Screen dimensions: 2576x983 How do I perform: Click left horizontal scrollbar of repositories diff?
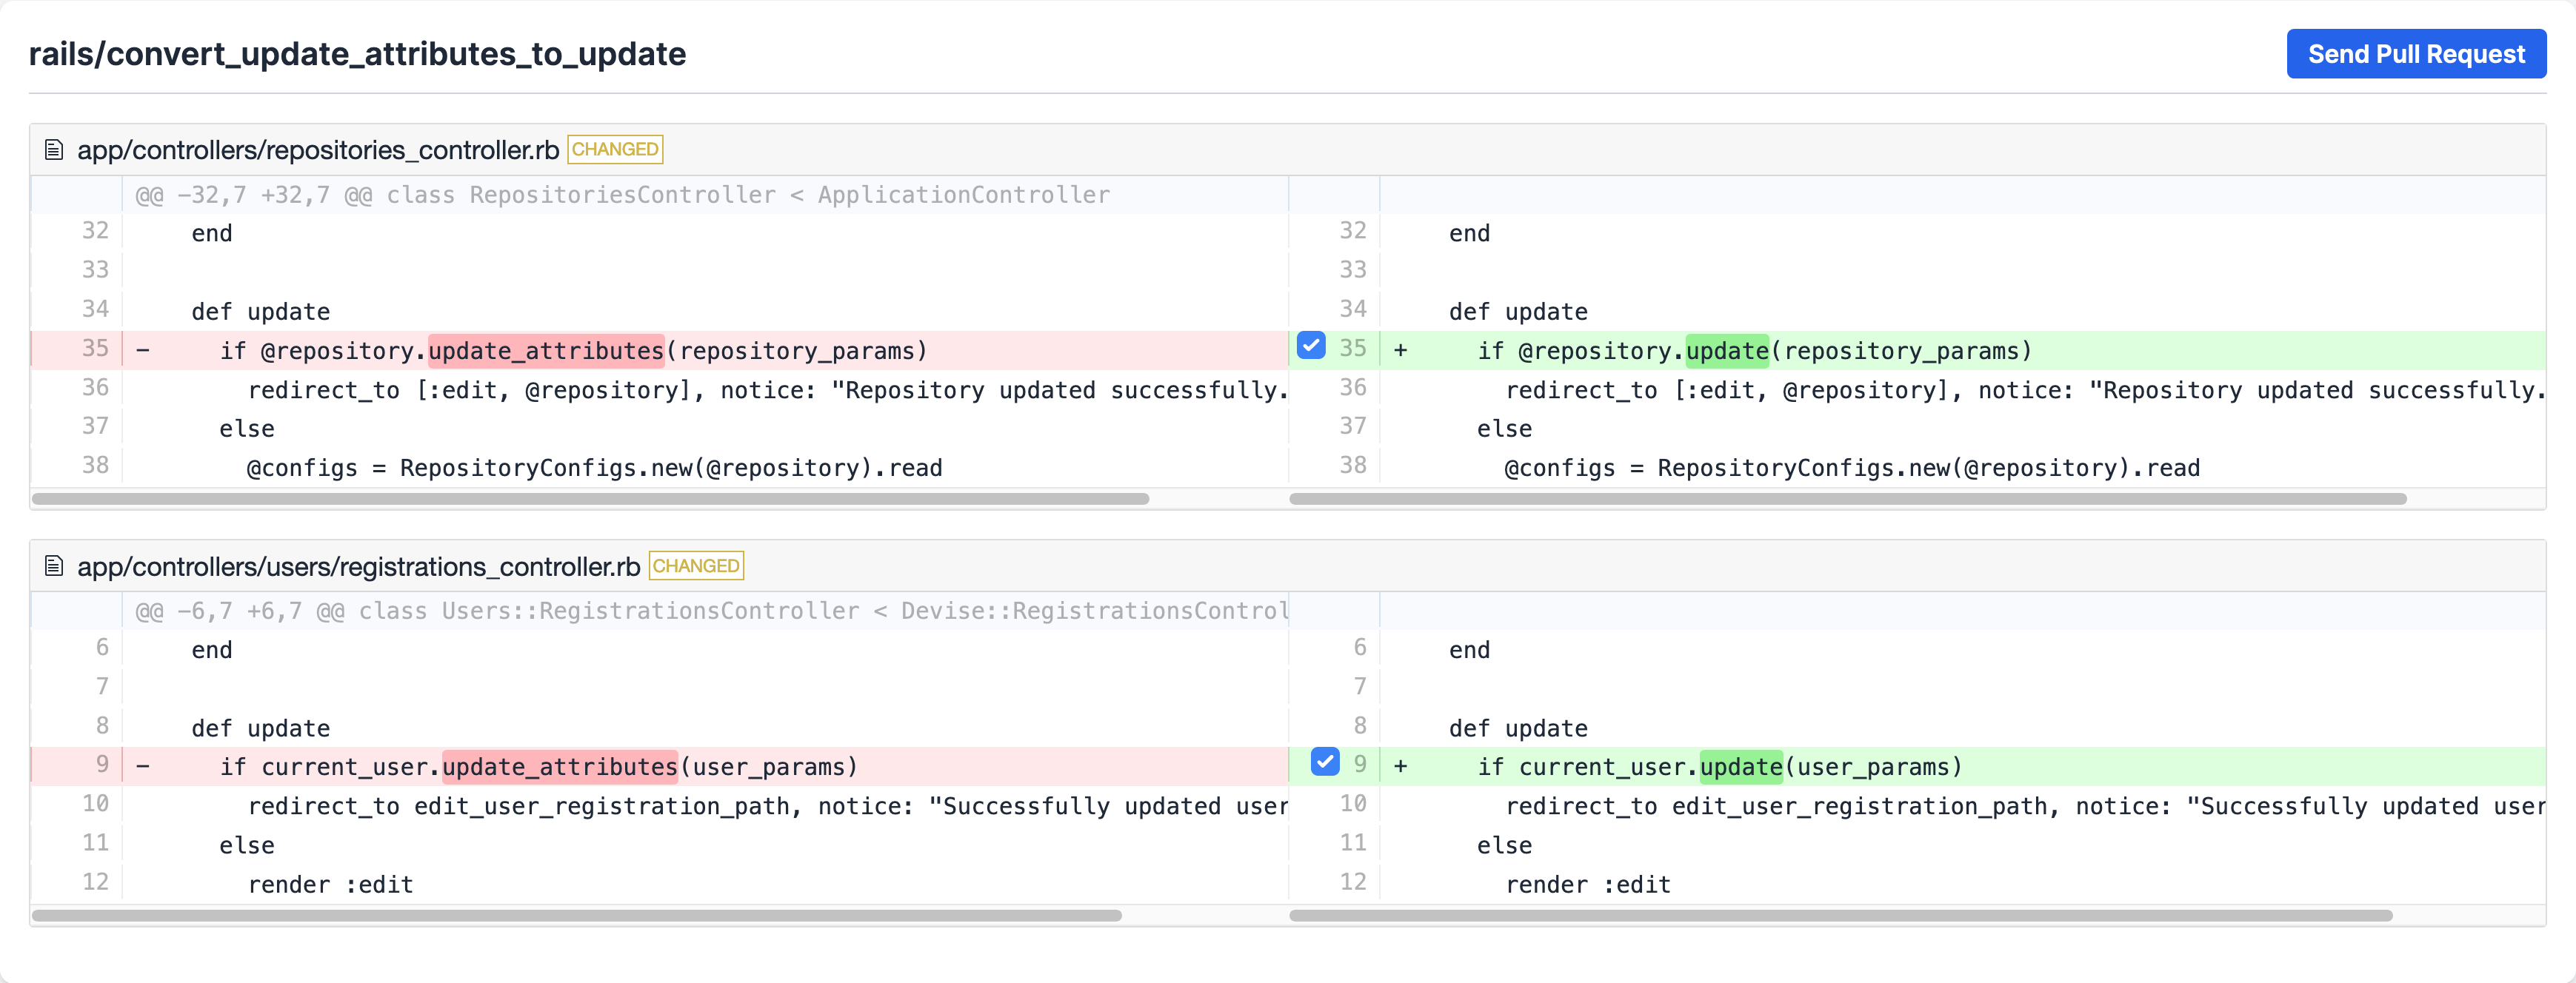pos(590,498)
